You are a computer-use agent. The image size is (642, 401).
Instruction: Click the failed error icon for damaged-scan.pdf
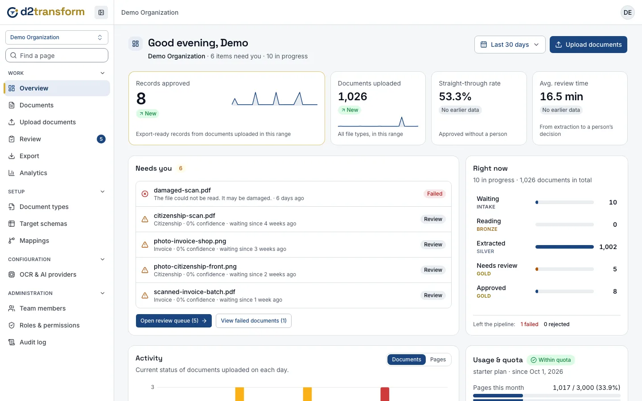[145, 194]
